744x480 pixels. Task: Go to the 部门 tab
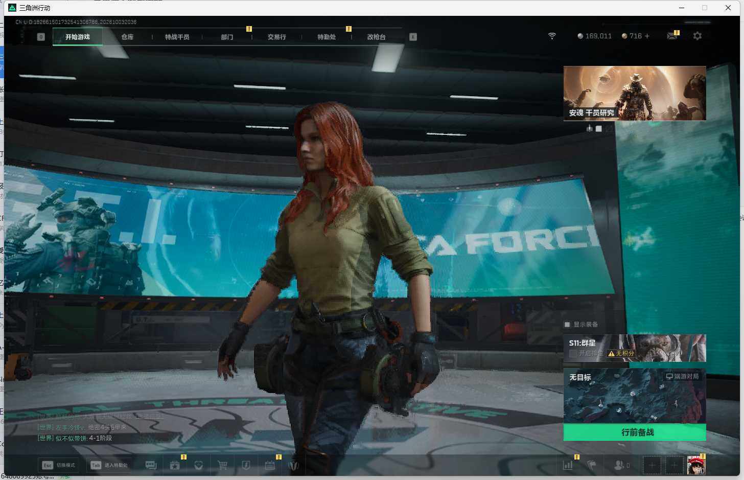click(227, 37)
